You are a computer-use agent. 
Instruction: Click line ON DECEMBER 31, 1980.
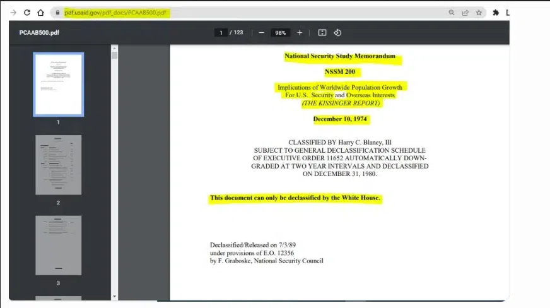click(339, 174)
